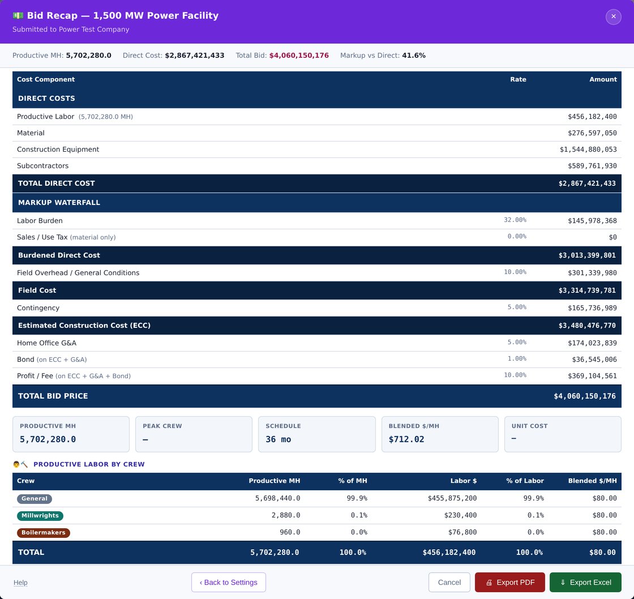
Task: Click the Blended $/MH column header in crew table
Action: [x=592, y=481]
